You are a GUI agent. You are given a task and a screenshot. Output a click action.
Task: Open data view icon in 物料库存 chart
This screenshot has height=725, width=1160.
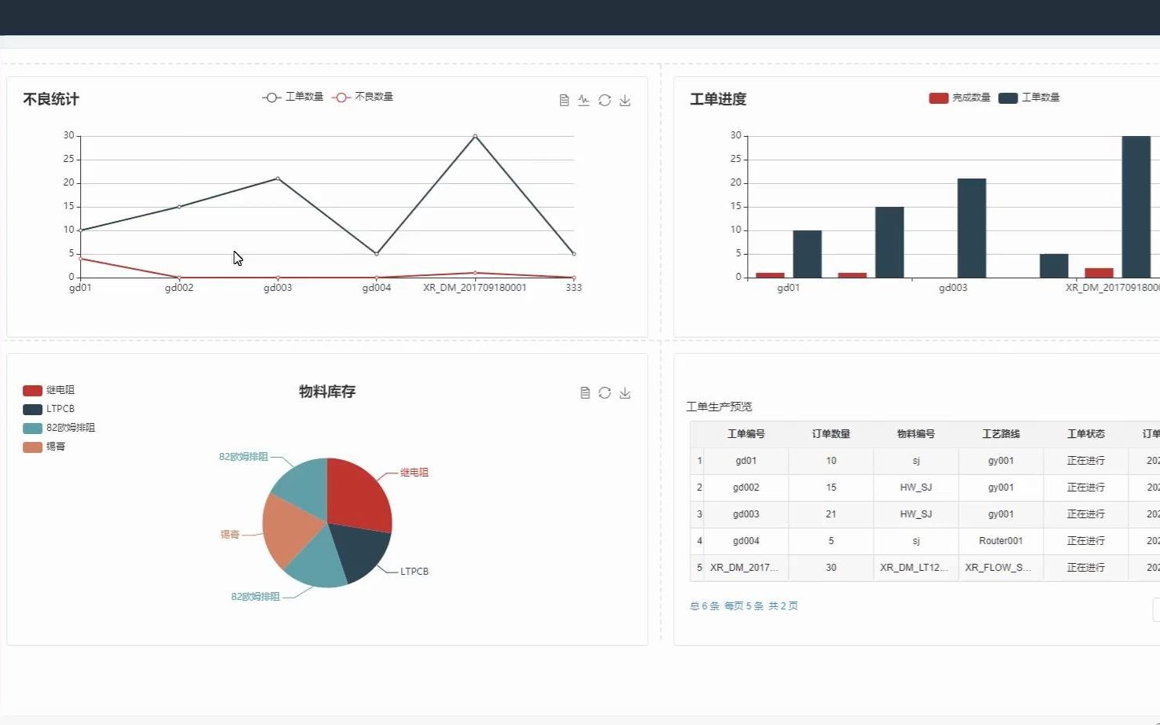[x=585, y=393]
